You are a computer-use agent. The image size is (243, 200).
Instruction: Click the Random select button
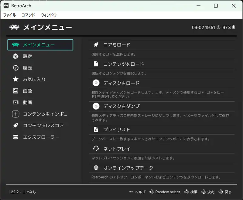[167, 192]
